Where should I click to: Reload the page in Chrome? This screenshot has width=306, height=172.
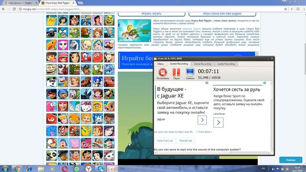(14, 9)
